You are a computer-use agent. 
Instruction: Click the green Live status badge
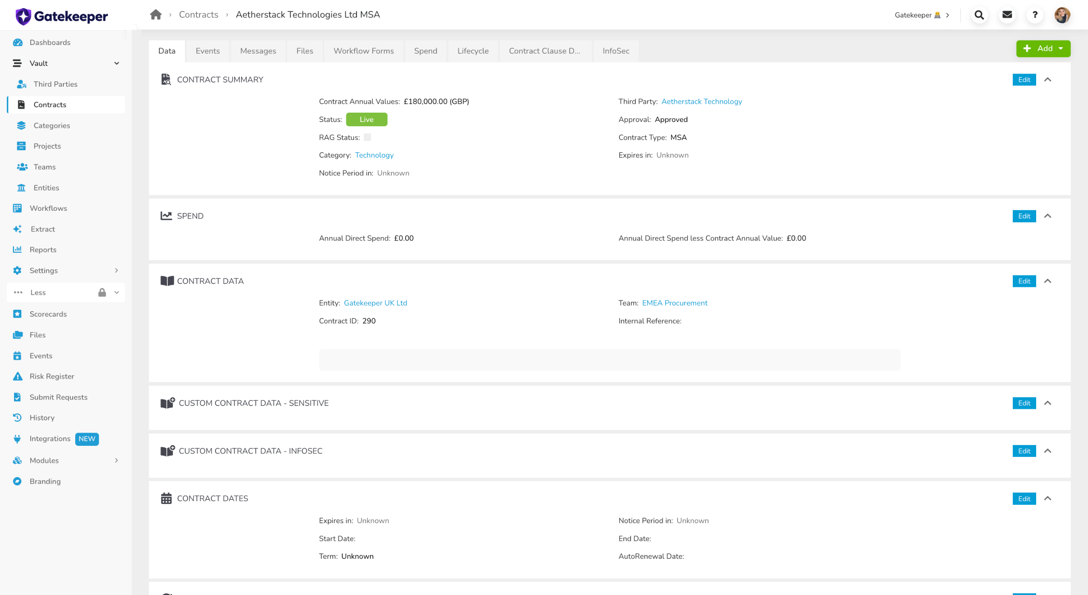(367, 119)
